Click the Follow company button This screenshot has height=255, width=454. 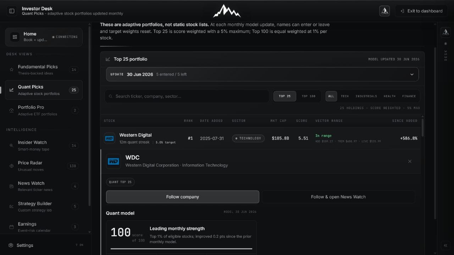pos(183,197)
